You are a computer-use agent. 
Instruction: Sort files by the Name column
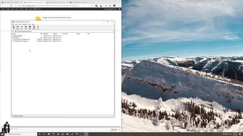[14, 34]
